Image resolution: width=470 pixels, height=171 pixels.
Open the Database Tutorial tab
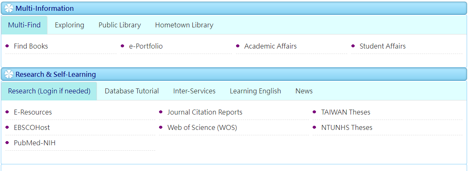[x=132, y=91]
